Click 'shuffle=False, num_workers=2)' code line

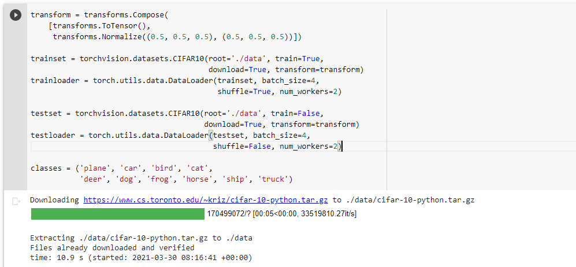click(277, 146)
